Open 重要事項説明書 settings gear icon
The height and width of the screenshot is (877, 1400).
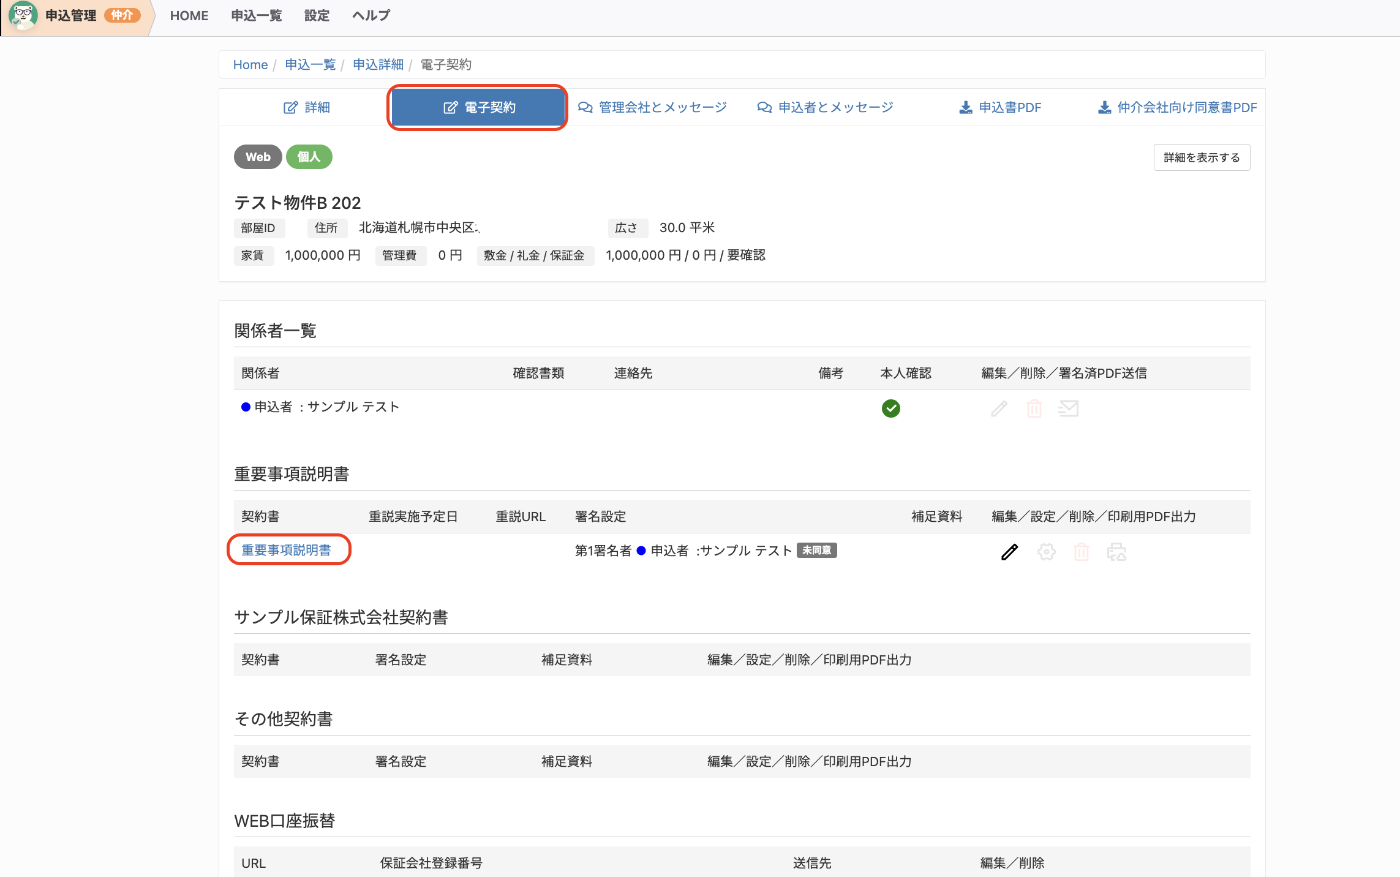(x=1046, y=552)
